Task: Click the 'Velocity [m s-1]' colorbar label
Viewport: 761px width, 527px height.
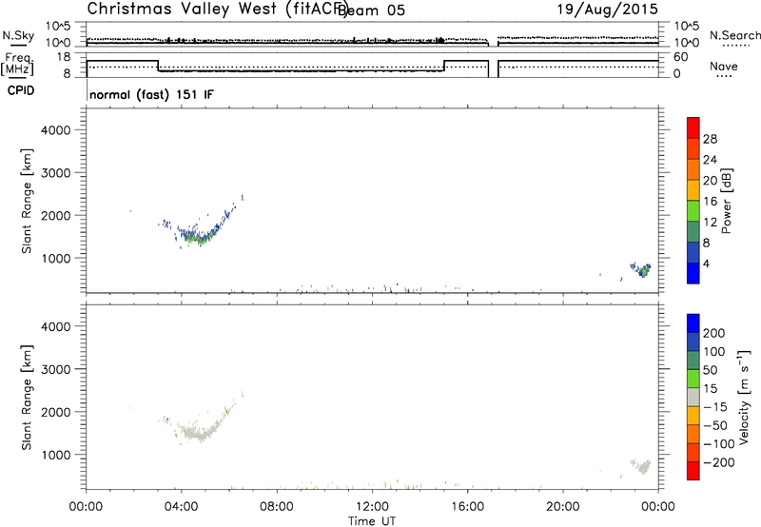Action: [744, 397]
